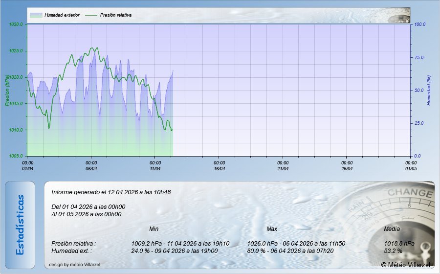Click the Humedad (%) right axis title
This screenshot has height=274, width=440.
point(429,91)
